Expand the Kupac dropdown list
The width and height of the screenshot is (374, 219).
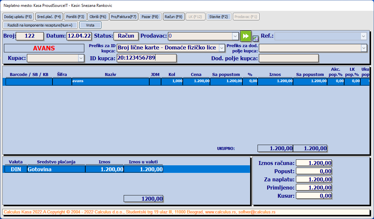81,58
